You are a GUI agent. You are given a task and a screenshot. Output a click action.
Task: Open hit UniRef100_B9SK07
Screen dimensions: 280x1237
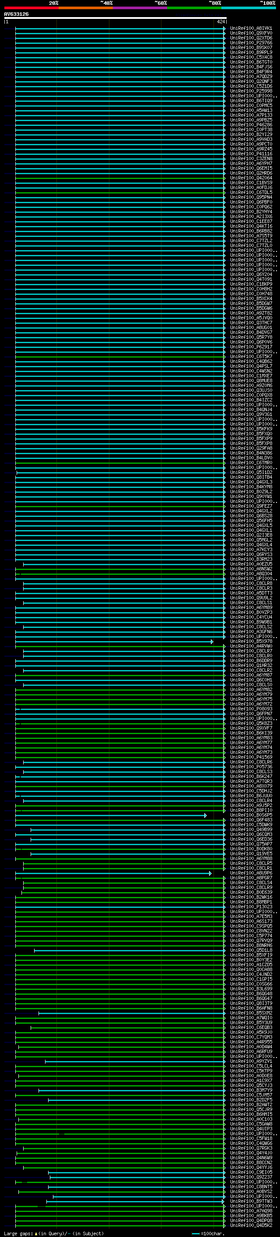pyautogui.click(x=251, y=47)
